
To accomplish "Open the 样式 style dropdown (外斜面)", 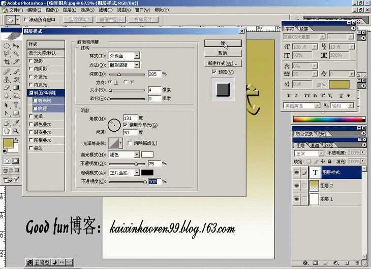I will pos(137,56).
